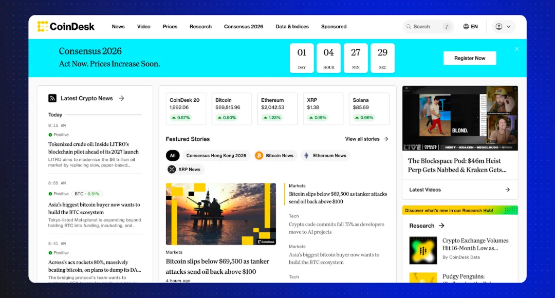Open the Sponsored nav item

tap(334, 27)
